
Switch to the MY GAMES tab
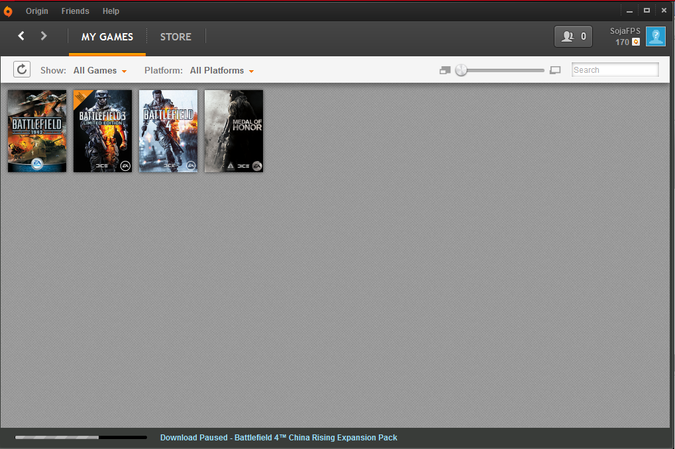[107, 37]
